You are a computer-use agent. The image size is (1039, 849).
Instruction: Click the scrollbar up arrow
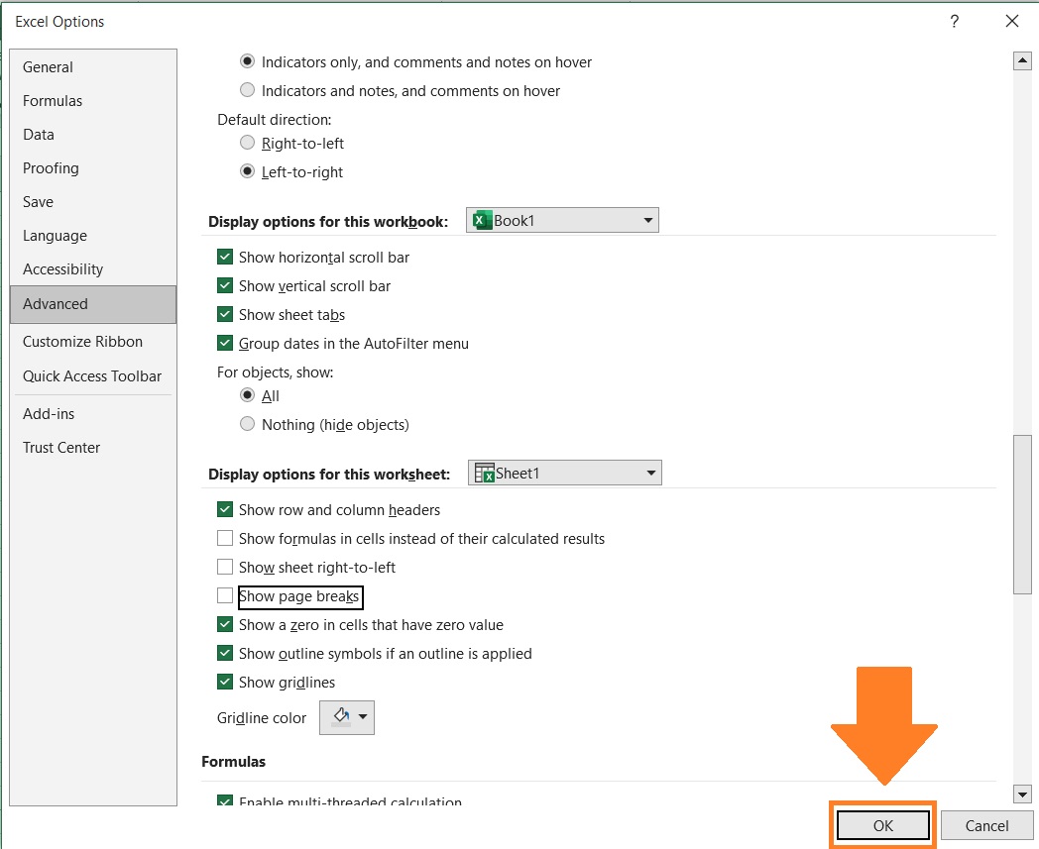click(x=1022, y=61)
